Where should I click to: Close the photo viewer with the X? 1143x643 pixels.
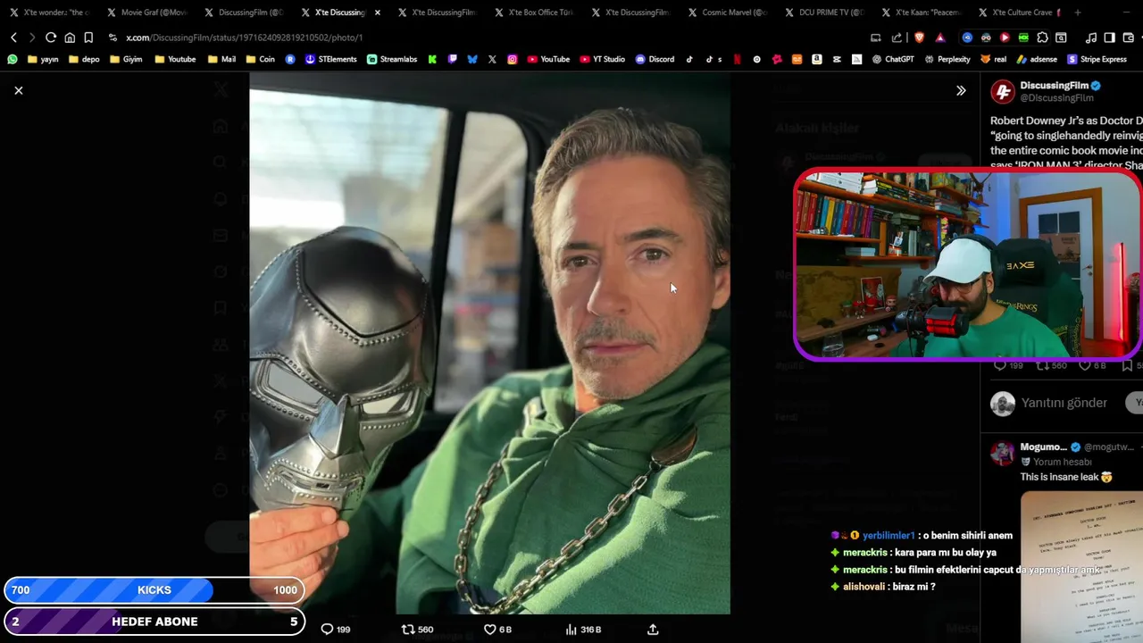tap(18, 90)
